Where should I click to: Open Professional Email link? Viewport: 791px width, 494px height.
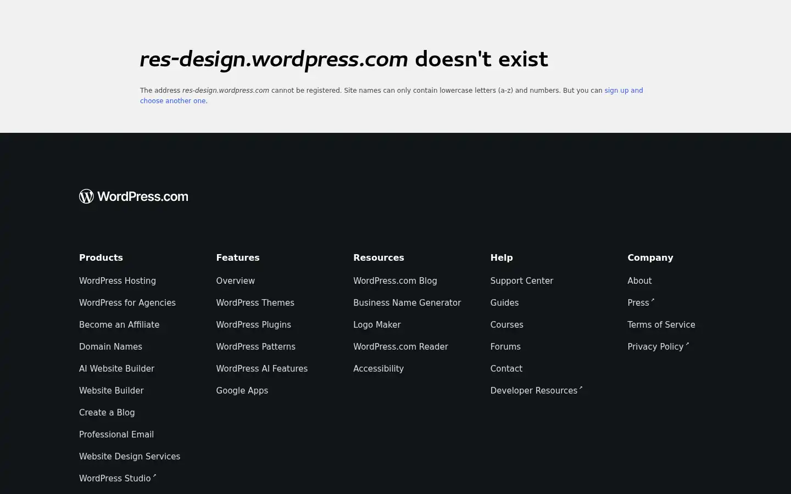pyautogui.click(x=116, y=435)
